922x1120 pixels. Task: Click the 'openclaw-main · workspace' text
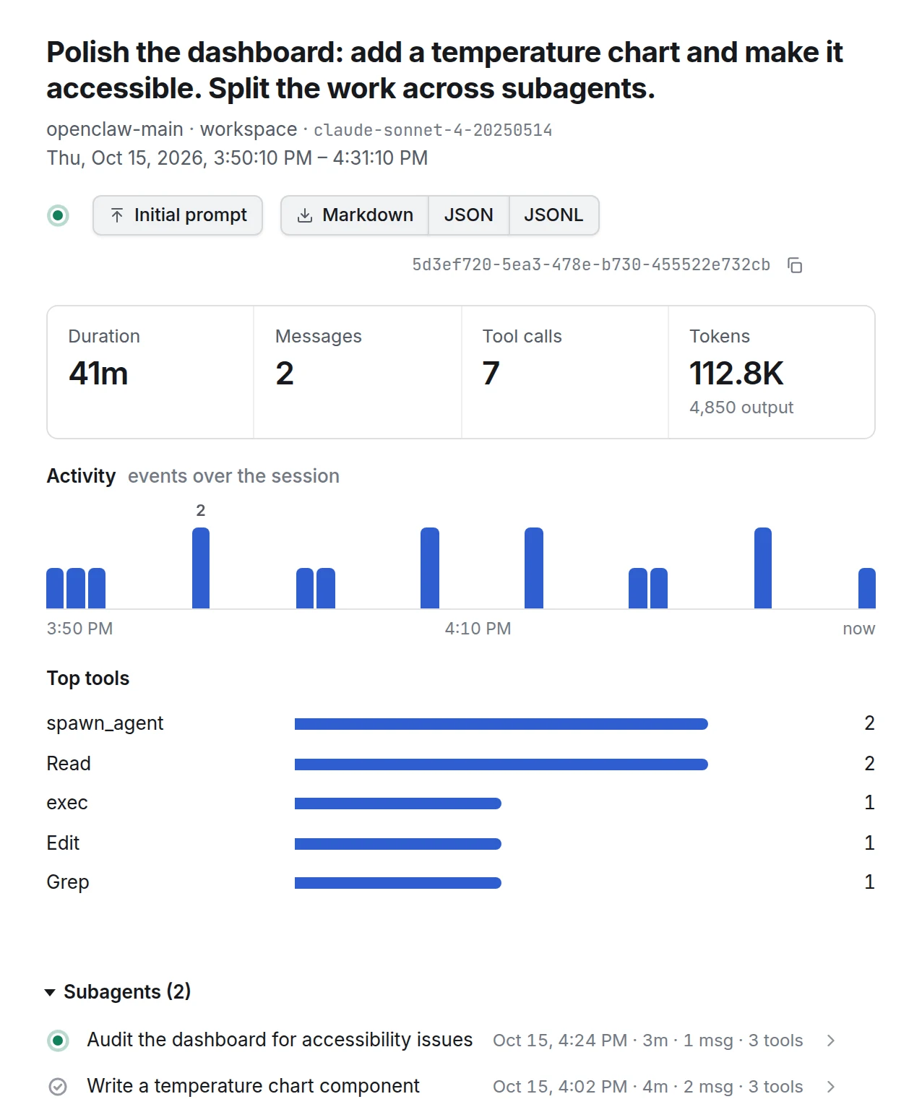pos(172,129)
